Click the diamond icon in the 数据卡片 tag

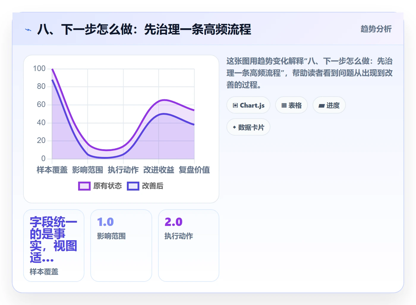coord(234,127)
